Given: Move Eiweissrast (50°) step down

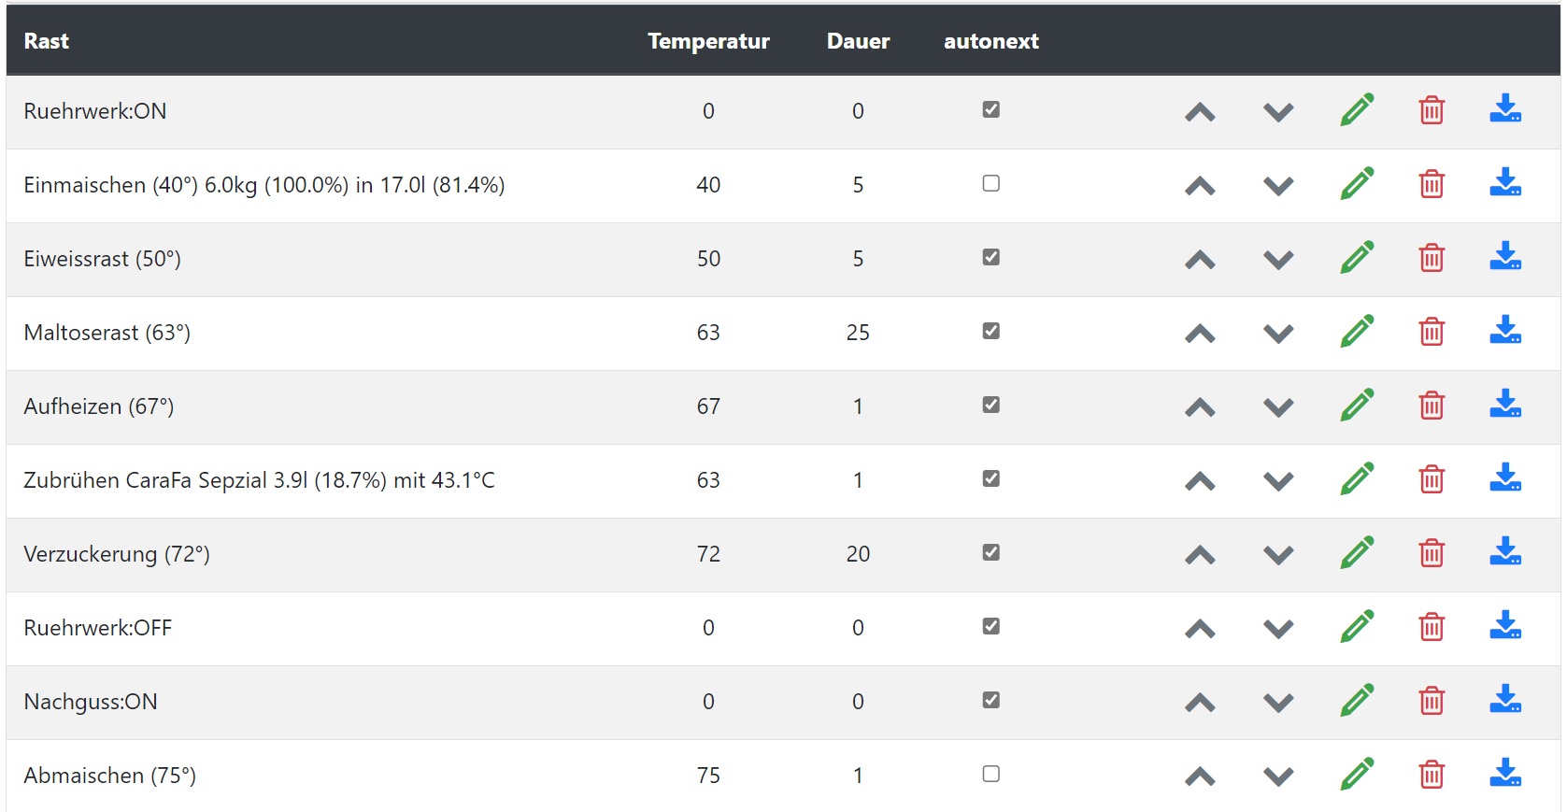Looking at the screenshot, I should click(1278, 260).
